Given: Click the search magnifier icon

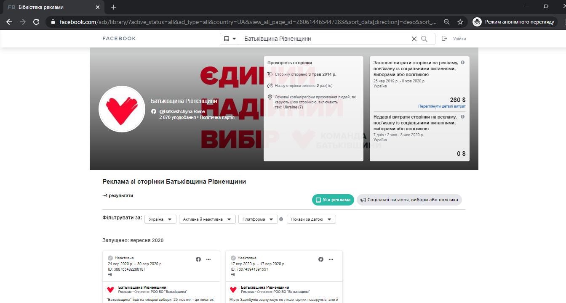Looking at the screenshot, I should [424, 39].
